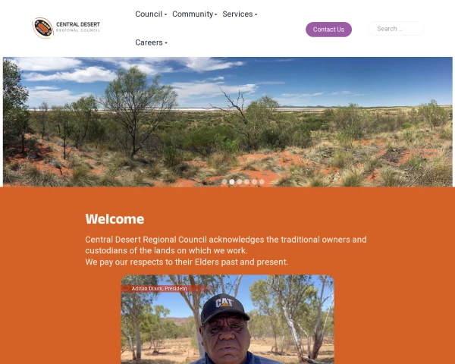Open the Council dropdown menu
Screen dimensions: 455x364
[x=151, y=14]
